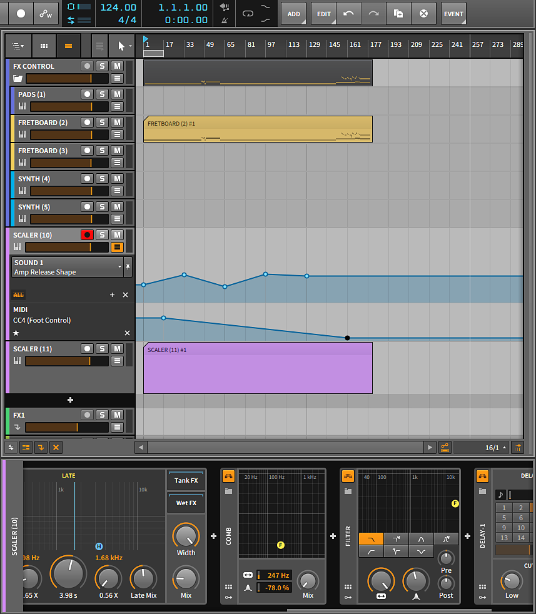Disable the FILTER device power button
The height and width of the screenshot is (614, 536).
click(x=348, y=476)
